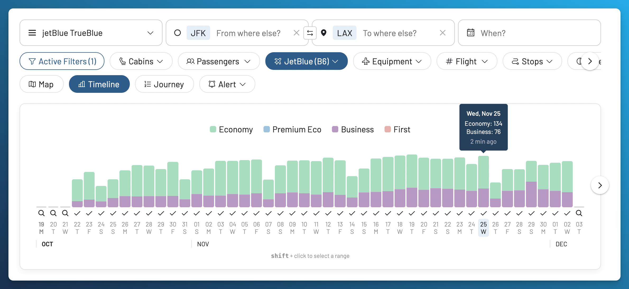
Task: Expand the Flight number filter
Action: tap(467, 61)
